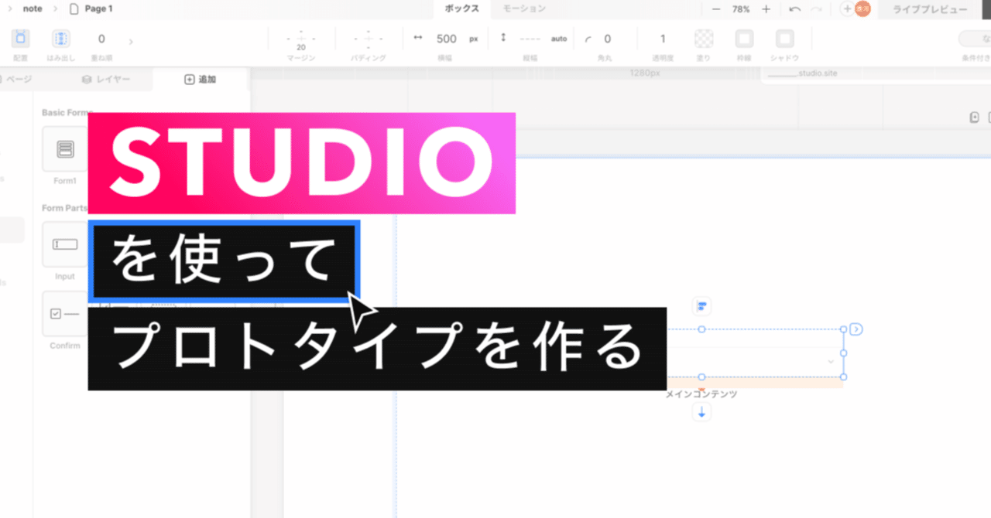
Task: Click the Page 1 breadcrumb
Action: click(x=99, y=9)
